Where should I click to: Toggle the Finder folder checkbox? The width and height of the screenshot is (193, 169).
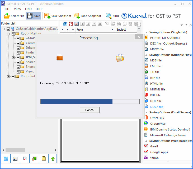coord(18,53)
